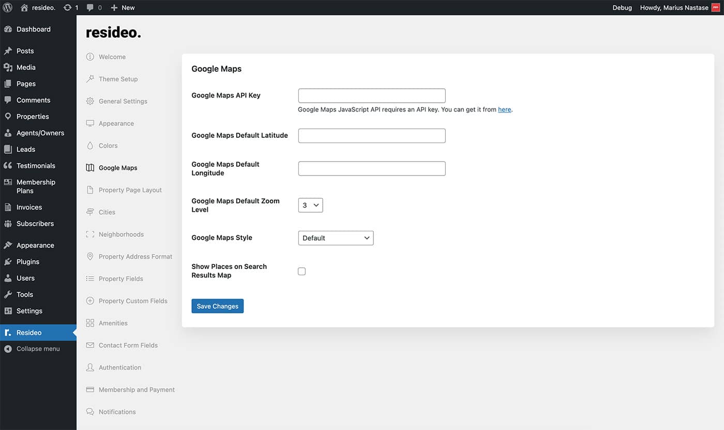
Task: Switch to Property Page Layout settings
Action: tap(130, 190)
